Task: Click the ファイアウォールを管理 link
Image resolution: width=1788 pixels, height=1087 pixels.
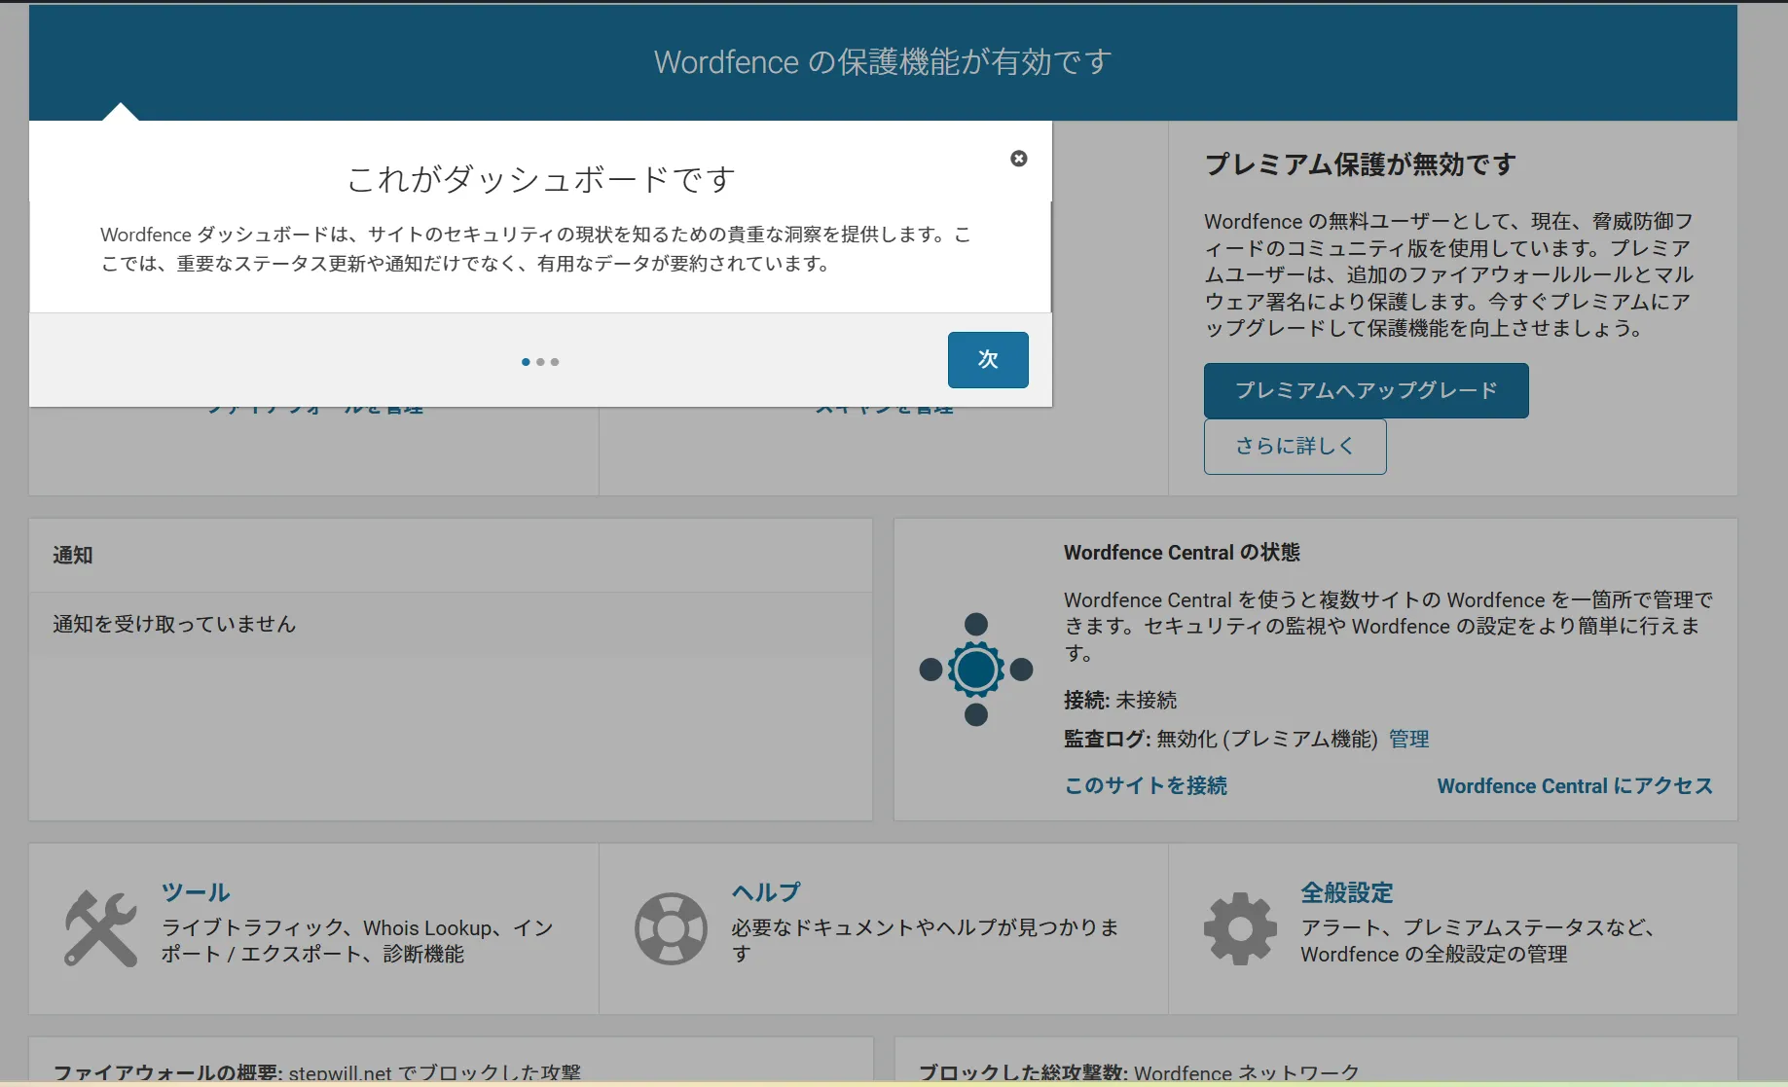Action: coord(313,406)
